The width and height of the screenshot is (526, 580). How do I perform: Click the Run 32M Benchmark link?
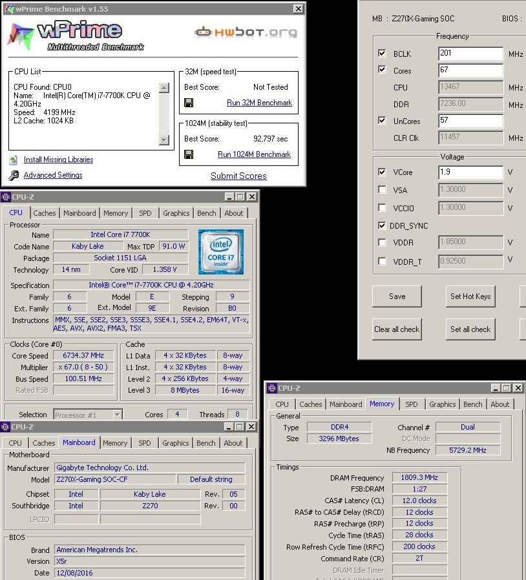(x=260, y=103)
